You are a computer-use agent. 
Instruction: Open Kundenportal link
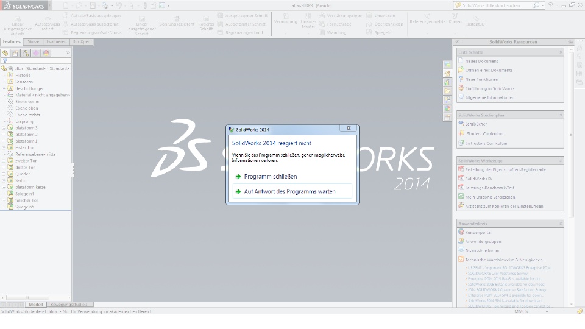[x=478, y=232]
